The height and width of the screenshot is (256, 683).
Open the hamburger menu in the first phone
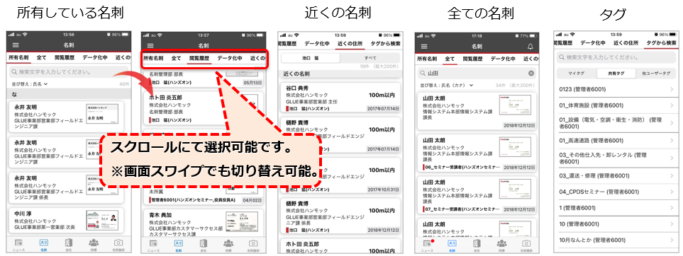pos(16,46)
